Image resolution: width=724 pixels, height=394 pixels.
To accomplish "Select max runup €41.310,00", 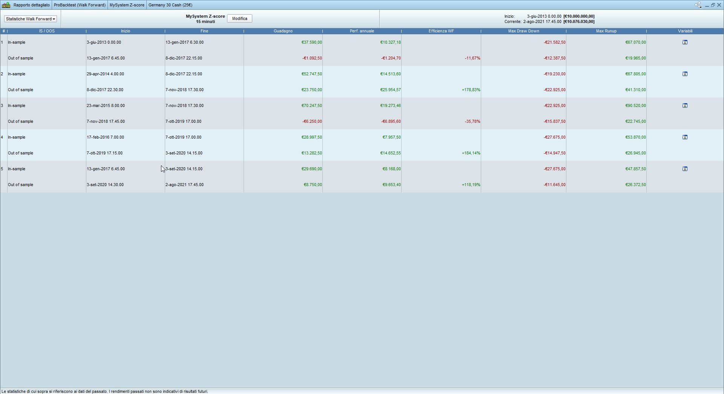I will point(635,90).
